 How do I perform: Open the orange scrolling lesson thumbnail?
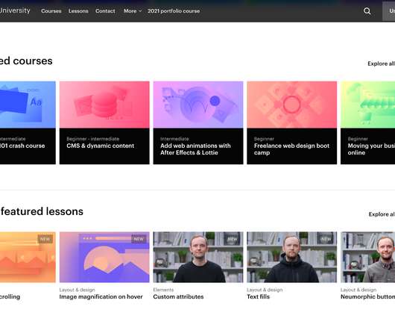tap(28, 257)
